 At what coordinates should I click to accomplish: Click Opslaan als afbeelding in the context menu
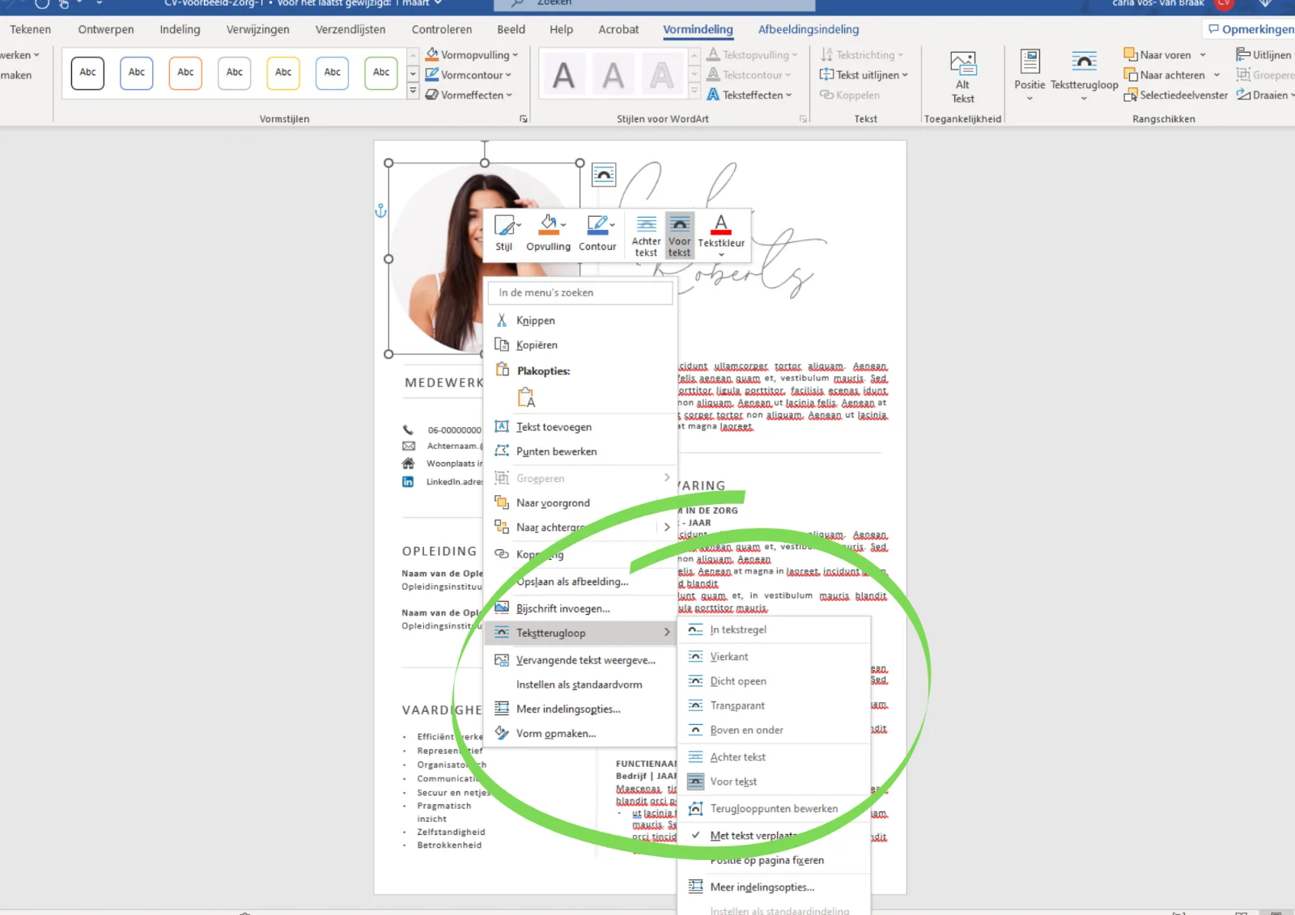point(573,581)
